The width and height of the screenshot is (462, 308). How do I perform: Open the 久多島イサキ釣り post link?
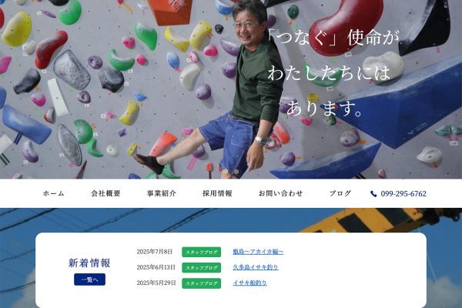pos(256,267)
